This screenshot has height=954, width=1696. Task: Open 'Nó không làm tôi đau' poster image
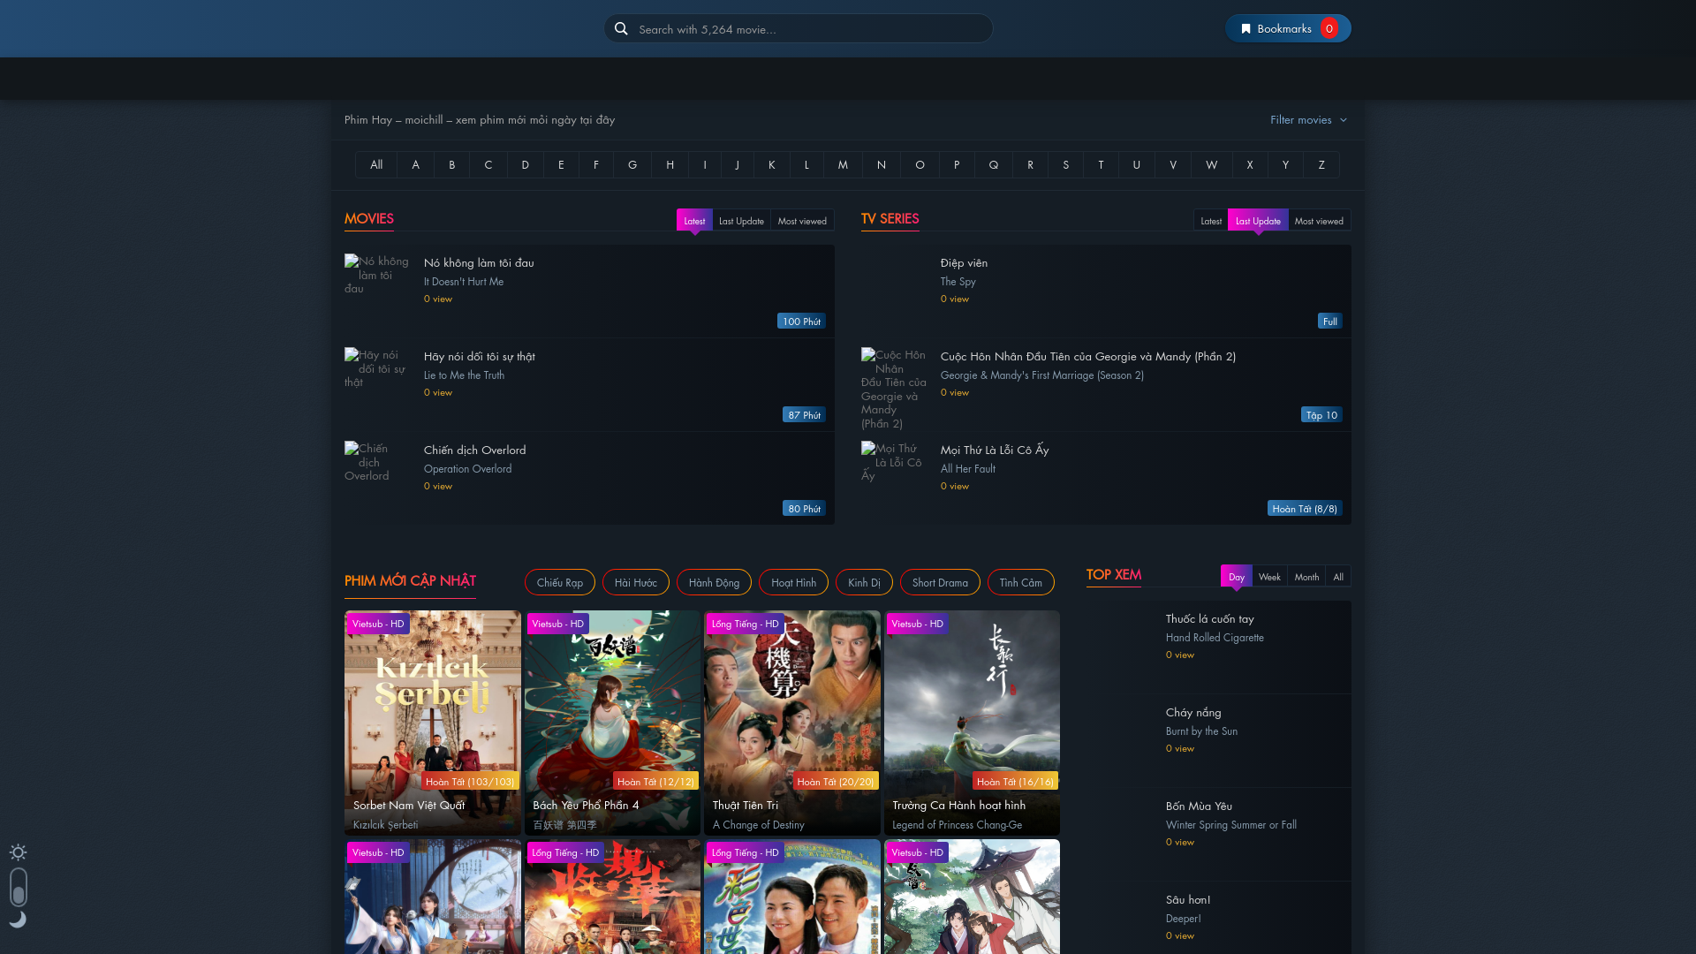(x=377, y=275)
